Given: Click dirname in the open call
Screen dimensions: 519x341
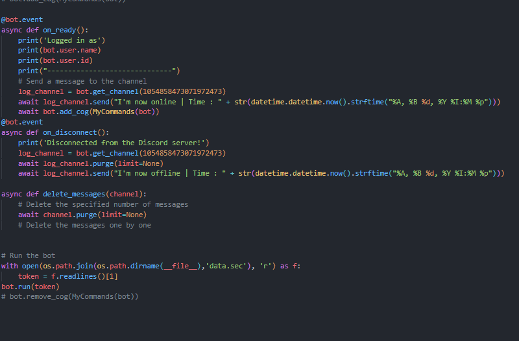Looking at the screenshot, I should (145, 266).
